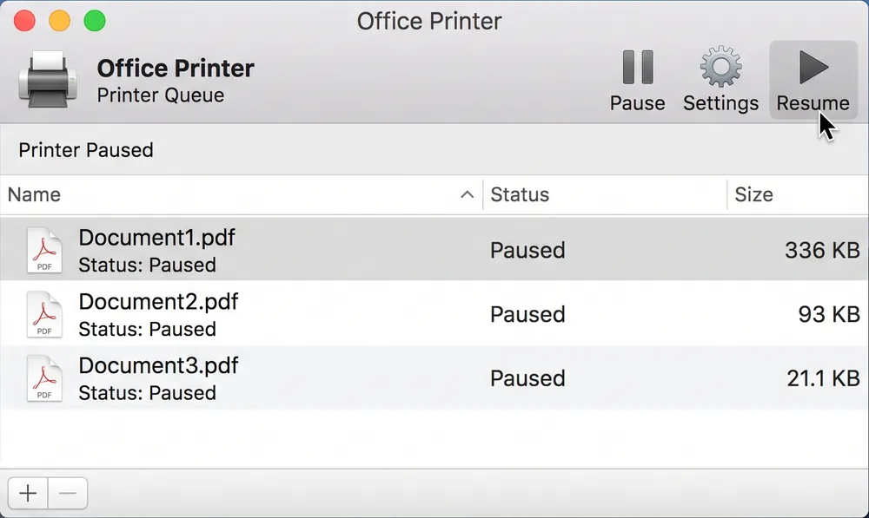This screenshot has height=518, width=869.
Task: Click the Printer Queue subtitle
Action: coord(161,95)
